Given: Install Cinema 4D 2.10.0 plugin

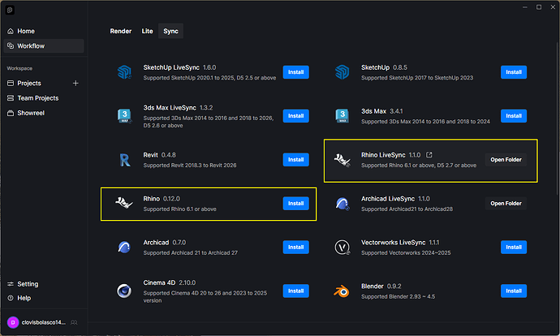Looking at the screenshot, I should tap(295, 291).
